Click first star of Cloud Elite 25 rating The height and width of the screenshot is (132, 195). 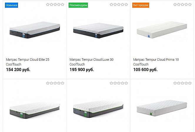point(48,5)
